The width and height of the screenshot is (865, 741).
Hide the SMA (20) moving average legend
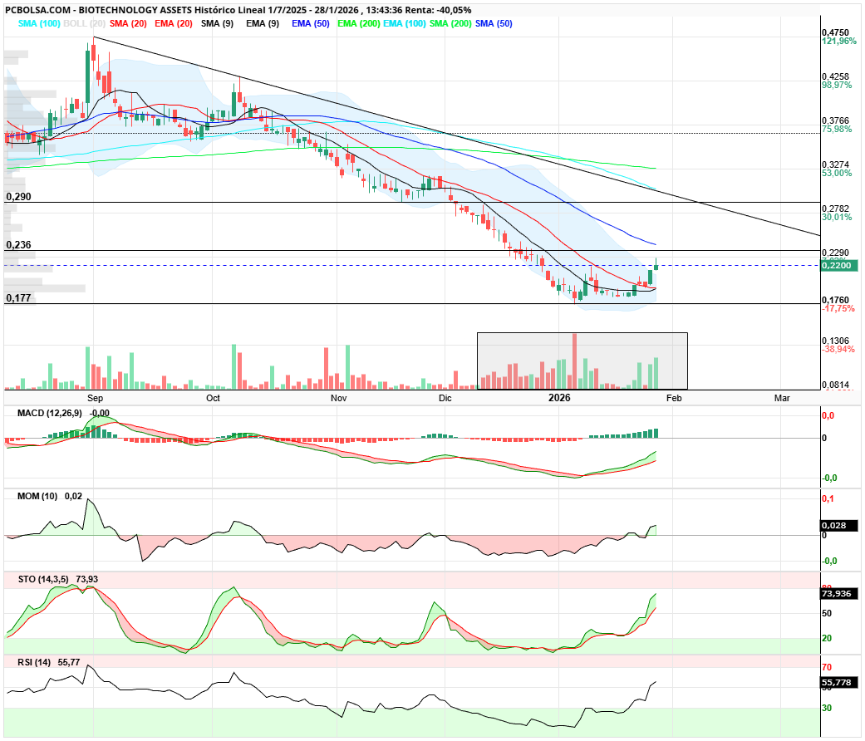[130, 24]
